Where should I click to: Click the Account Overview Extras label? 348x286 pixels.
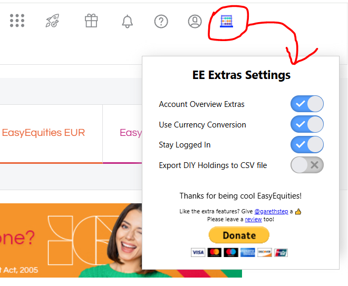(201, 104)
